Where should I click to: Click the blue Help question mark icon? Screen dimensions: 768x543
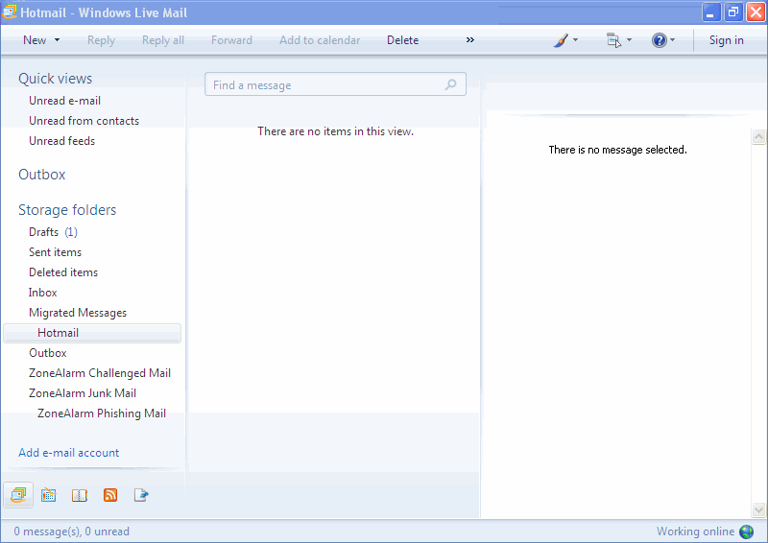(x=660, y=40)
